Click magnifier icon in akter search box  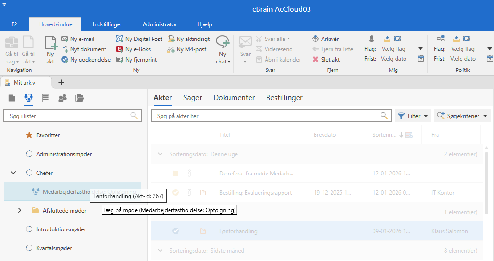[x=384, y=116]
